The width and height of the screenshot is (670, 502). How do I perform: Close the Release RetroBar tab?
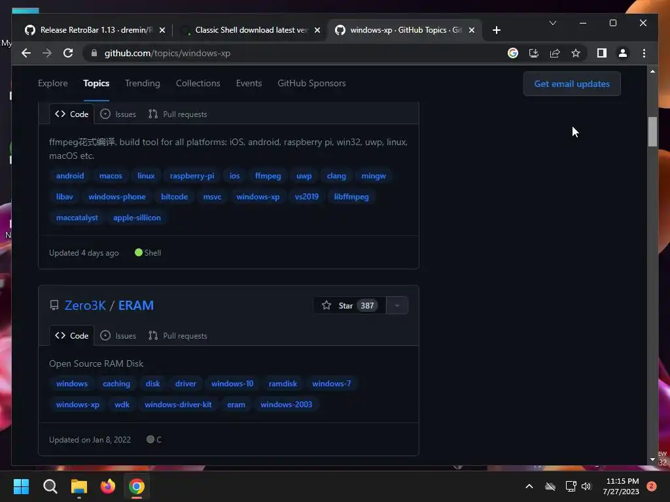coord(162,30)
